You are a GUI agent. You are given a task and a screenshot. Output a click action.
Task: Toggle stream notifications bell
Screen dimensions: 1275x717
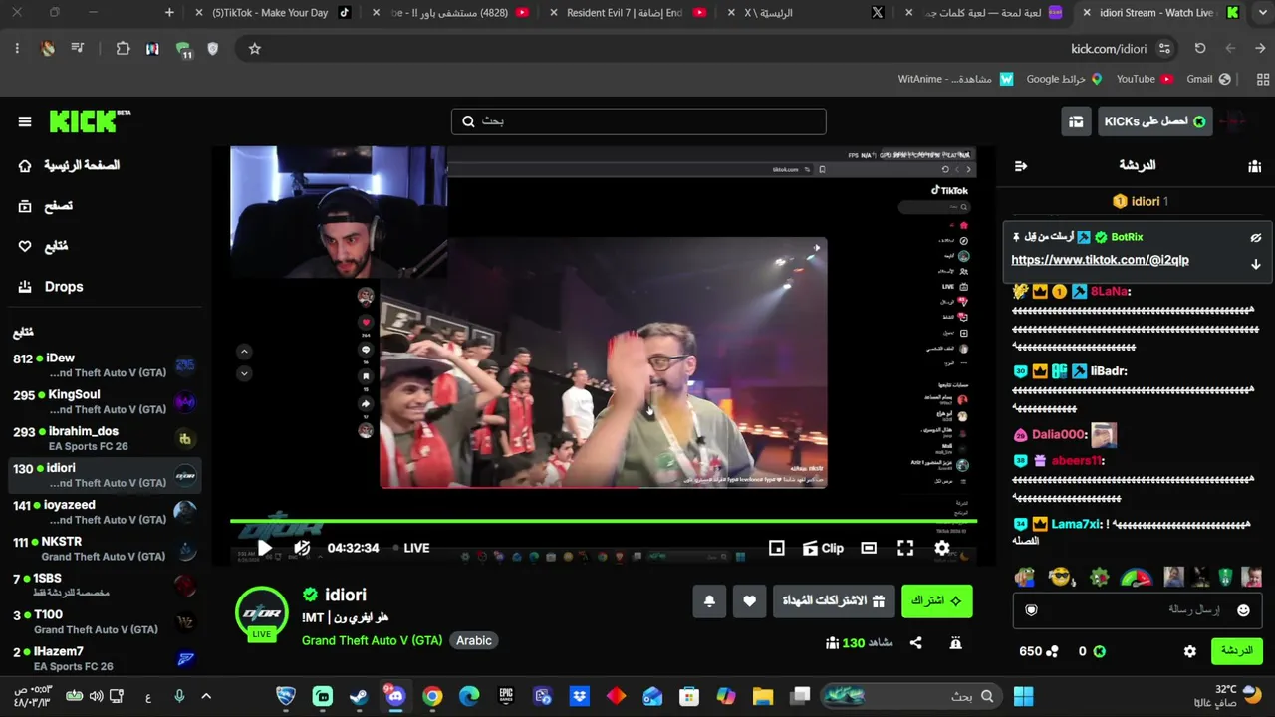pos(709,601)
